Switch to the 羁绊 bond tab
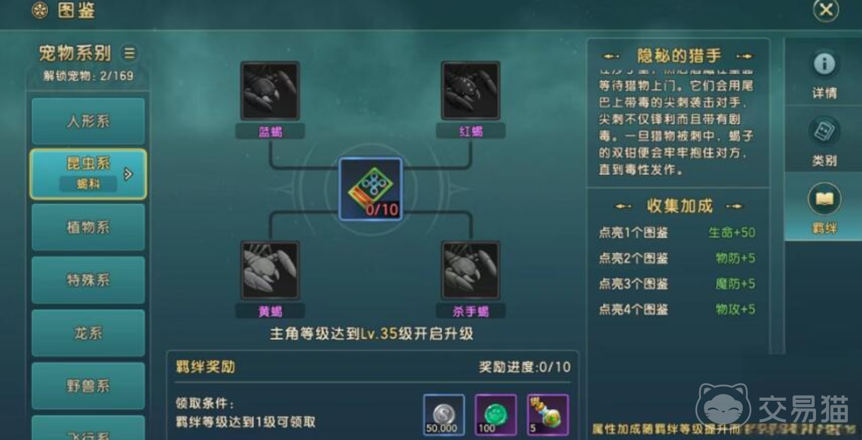Screen dimensions: 862x440 pos(824,207)
